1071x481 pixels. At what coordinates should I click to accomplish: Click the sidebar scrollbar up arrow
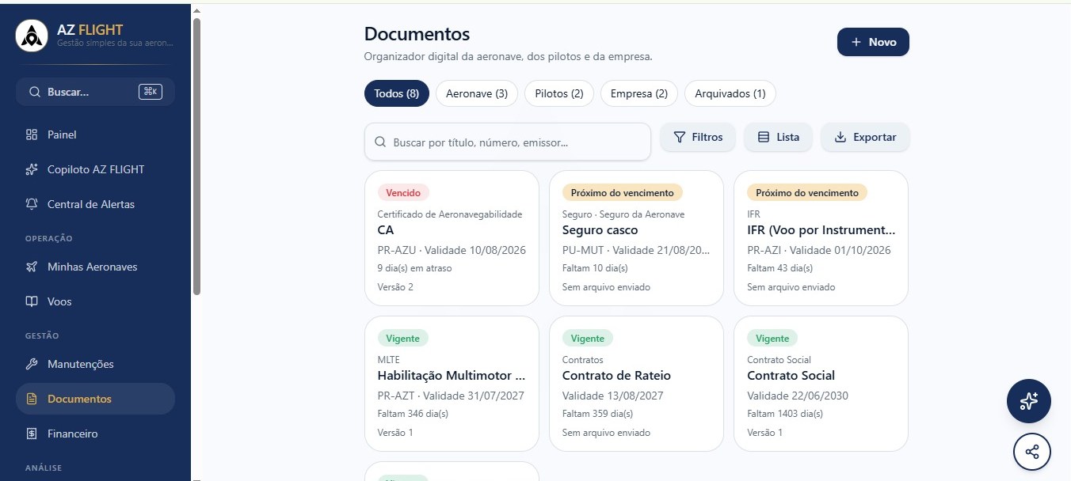[x=196, y=10]
